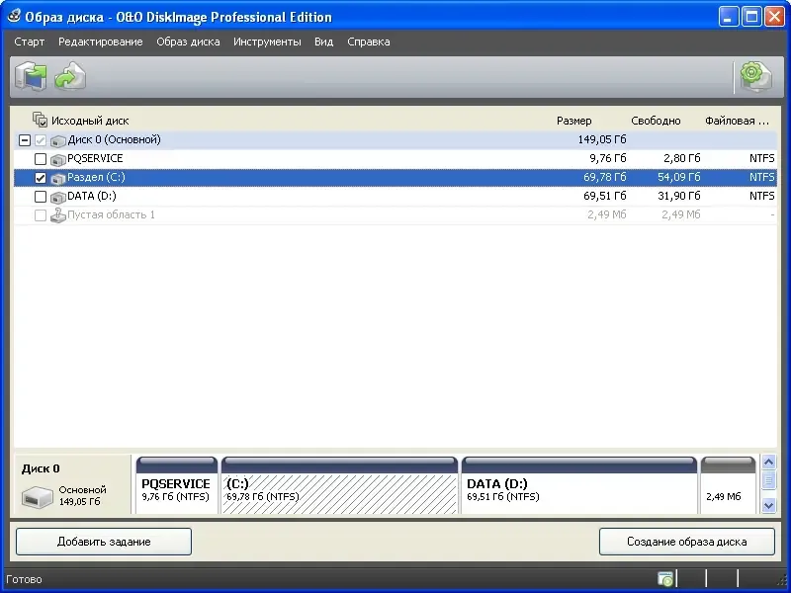Click the Создание образа диска button
This screenshot has height=593, width=791.
point(686,542)
